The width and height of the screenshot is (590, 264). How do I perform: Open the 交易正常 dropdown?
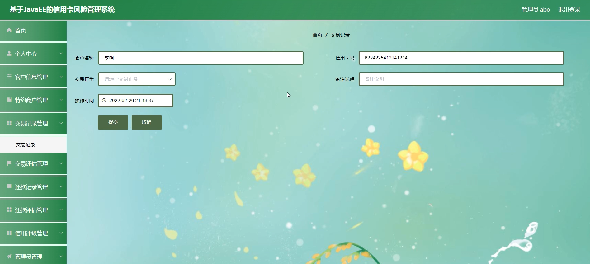tap(137, 79)
